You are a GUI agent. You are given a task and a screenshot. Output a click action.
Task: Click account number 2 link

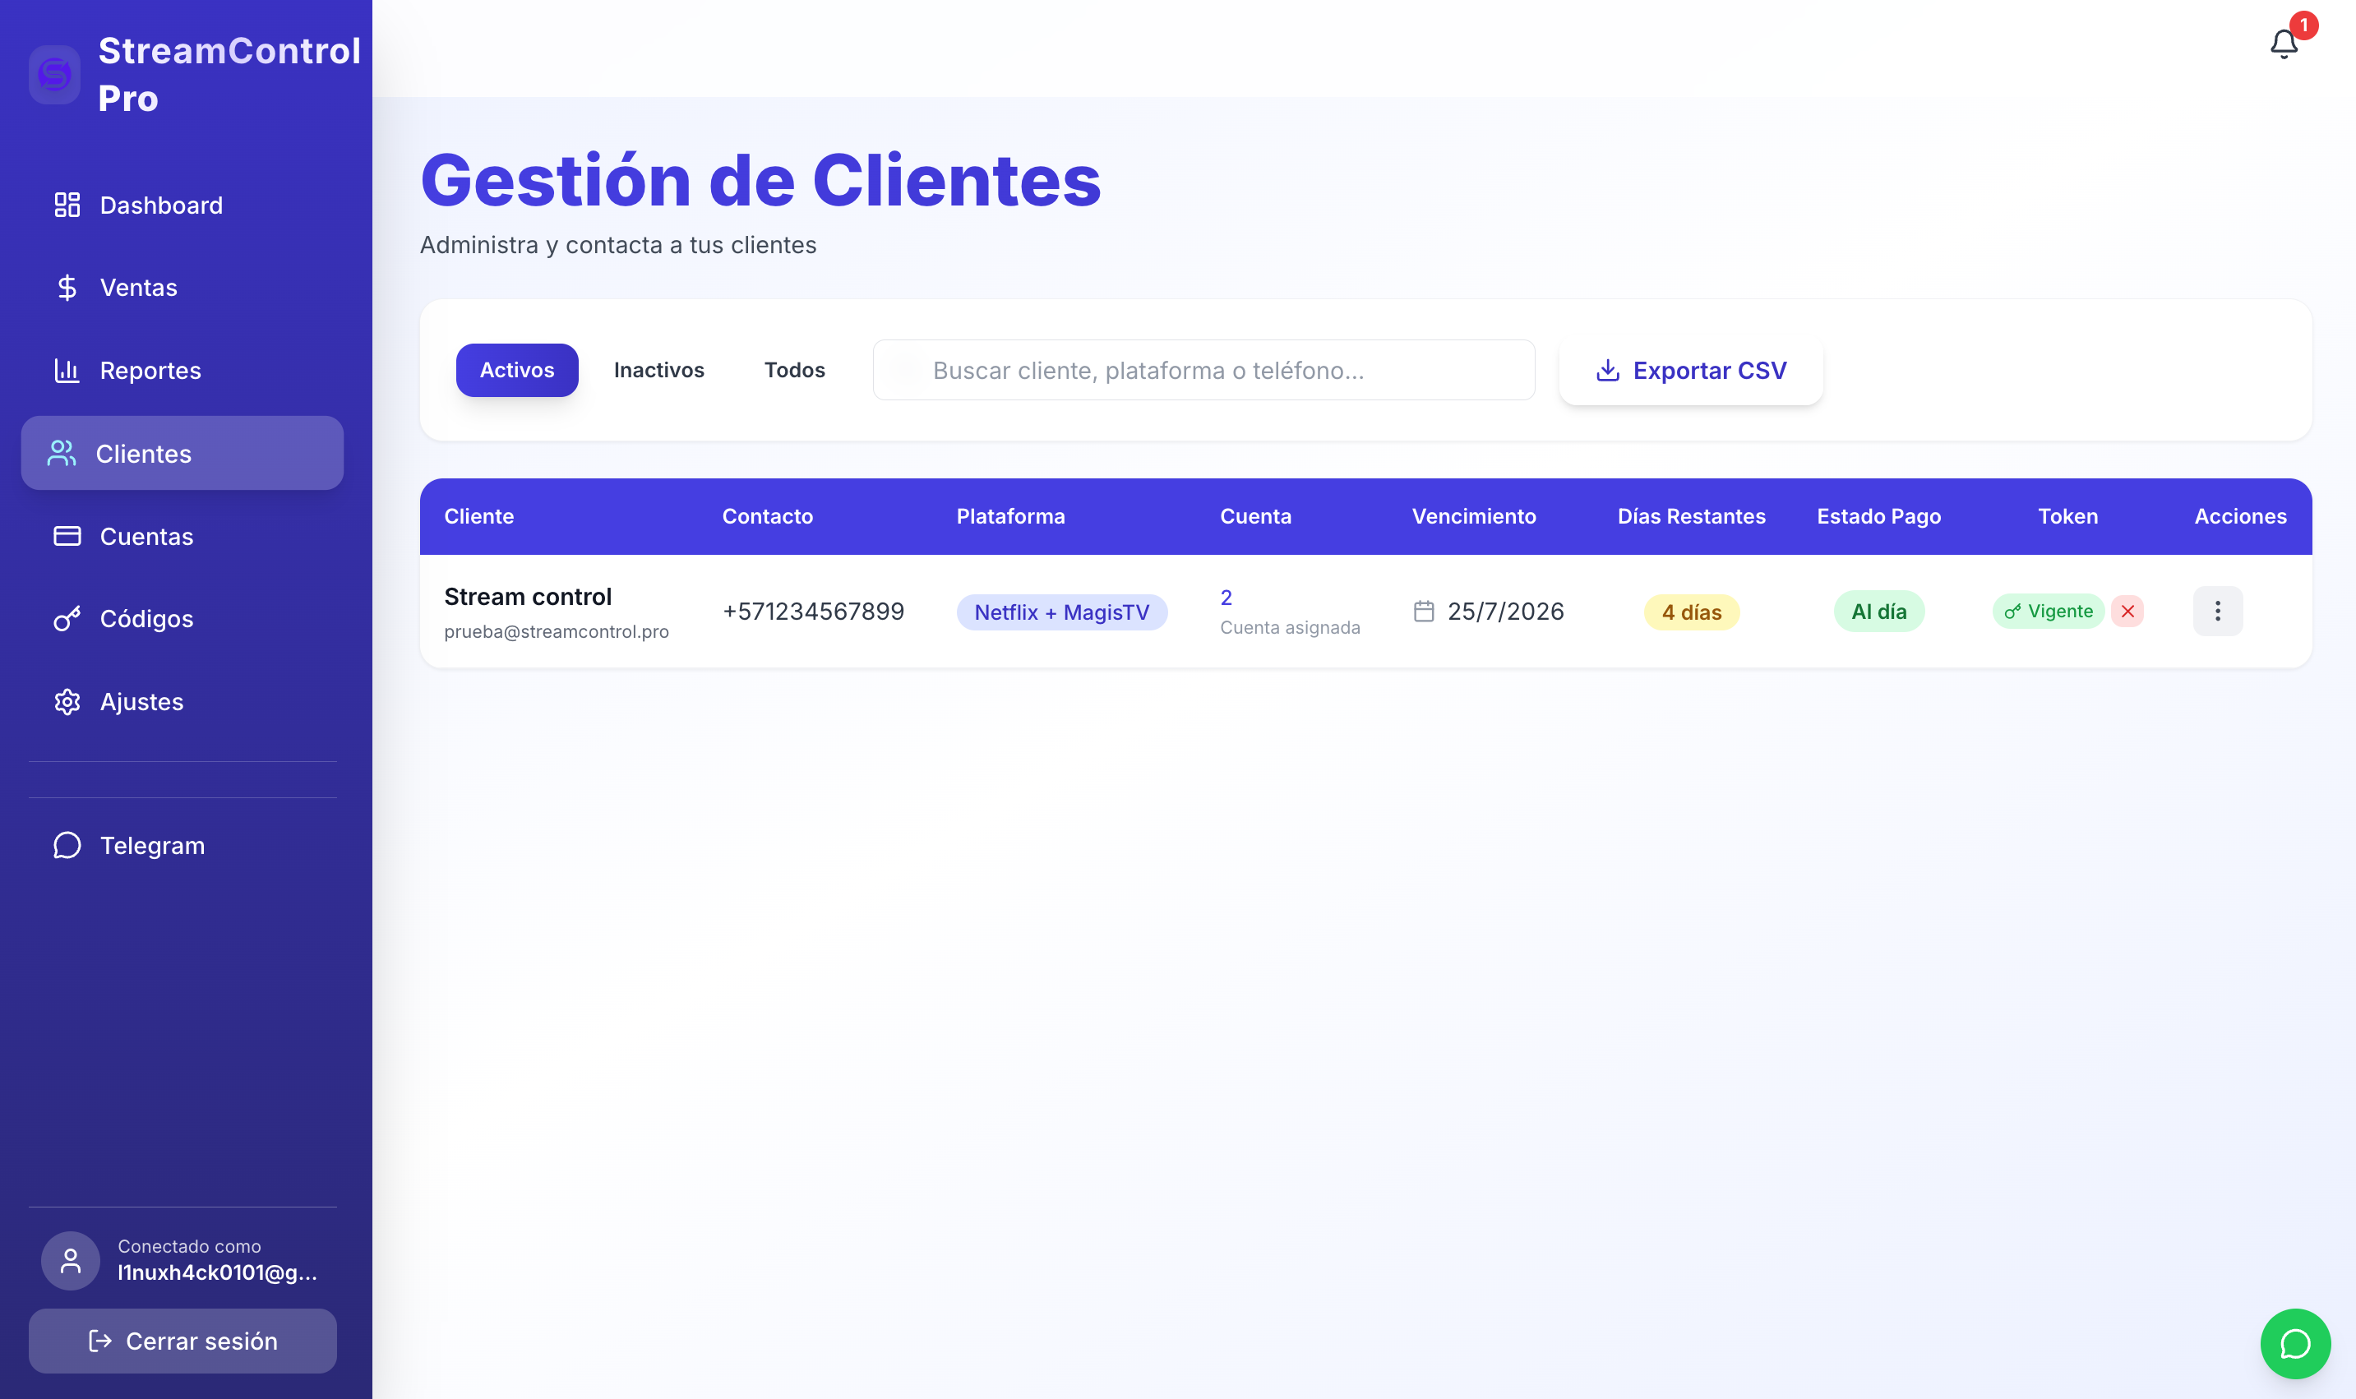(x=1226, y=598)
